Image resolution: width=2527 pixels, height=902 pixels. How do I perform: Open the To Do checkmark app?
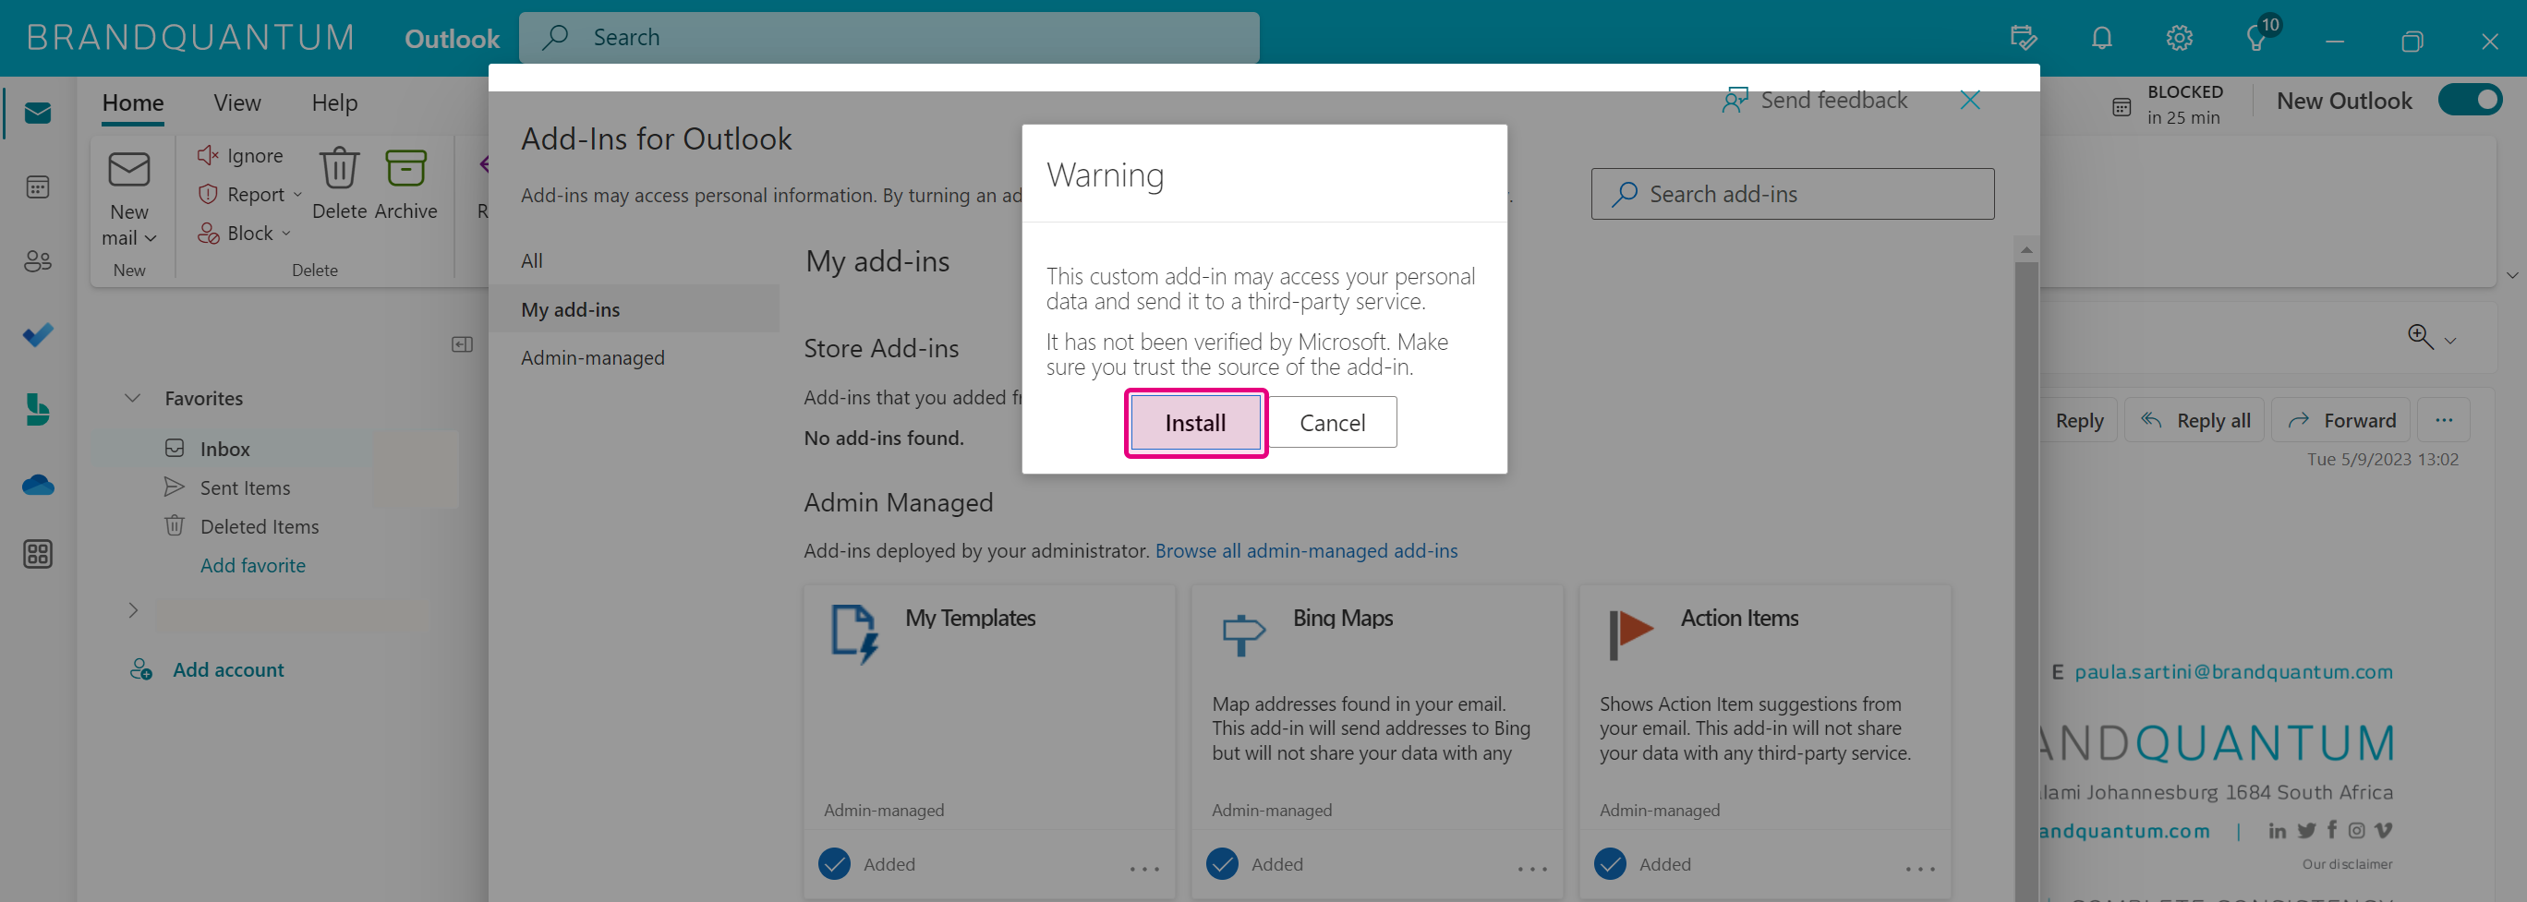[x=37, y=334]
